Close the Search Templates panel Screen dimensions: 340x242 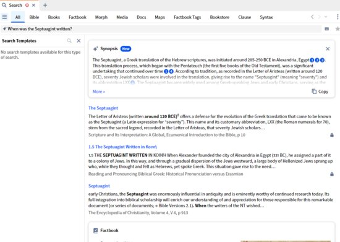tap(79, 41)
